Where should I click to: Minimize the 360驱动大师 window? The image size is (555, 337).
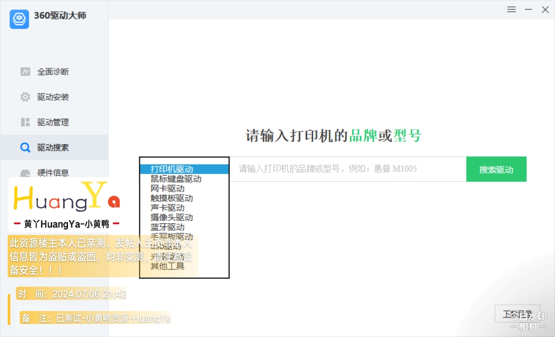pyautogui.click(x=528, y=10)
